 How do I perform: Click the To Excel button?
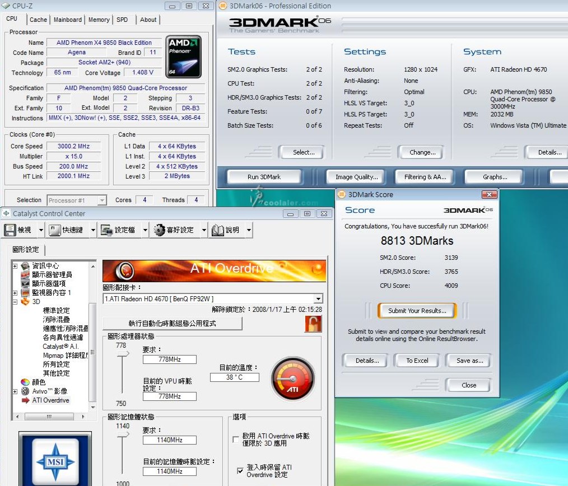[x=417, y=361]
